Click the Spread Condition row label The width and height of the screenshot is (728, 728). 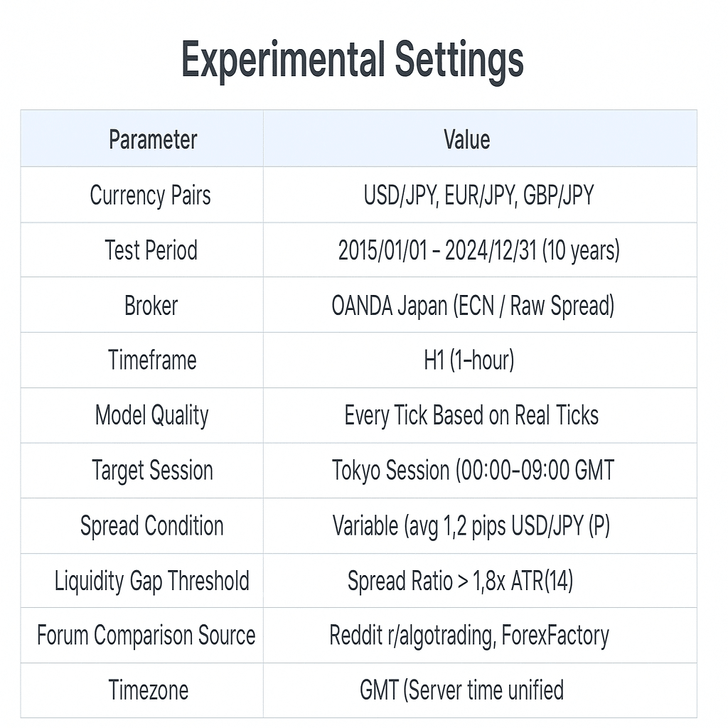click(151, 526)
